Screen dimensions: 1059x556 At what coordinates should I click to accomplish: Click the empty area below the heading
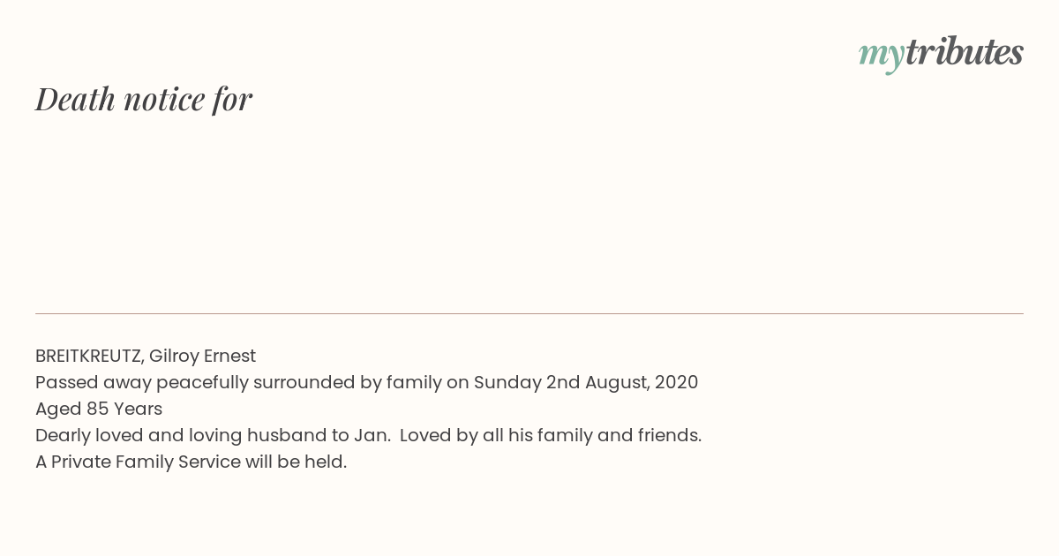click(529, 212)
